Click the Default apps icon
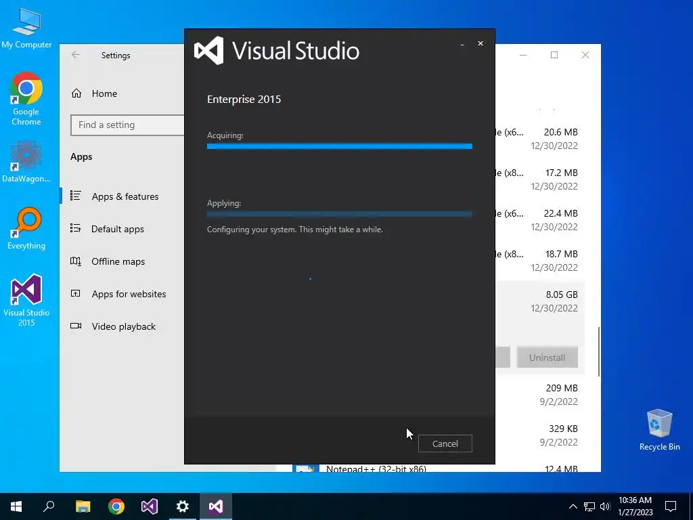Viewport: 693px width, 520px height. pyautogui.click(x=76, y=228)
